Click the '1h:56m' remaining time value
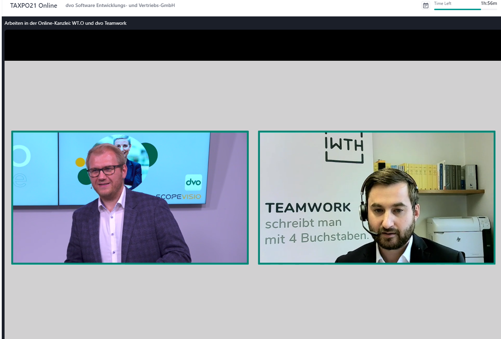 point(489,3)
